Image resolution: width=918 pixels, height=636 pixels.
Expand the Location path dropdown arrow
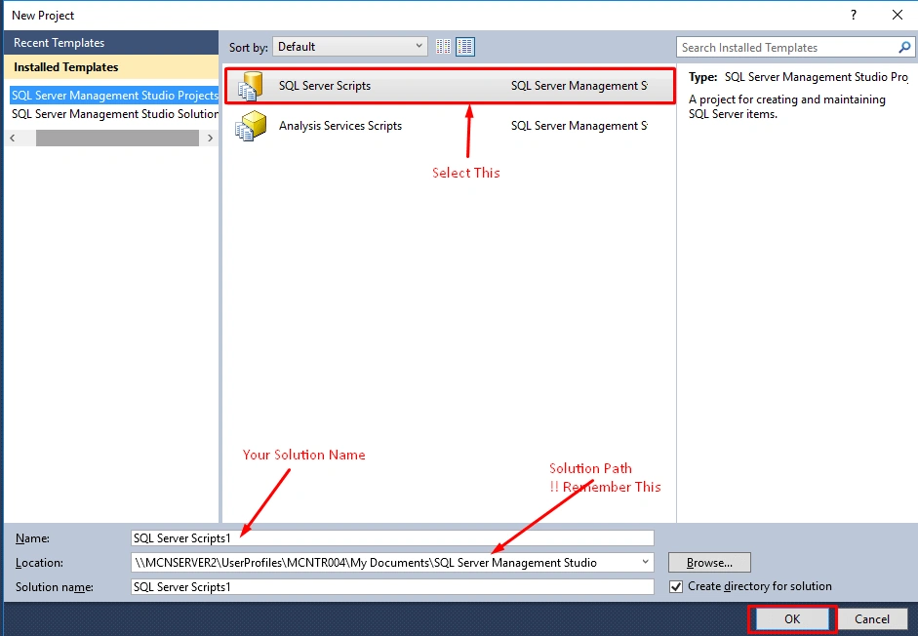(x=645, y=562)
